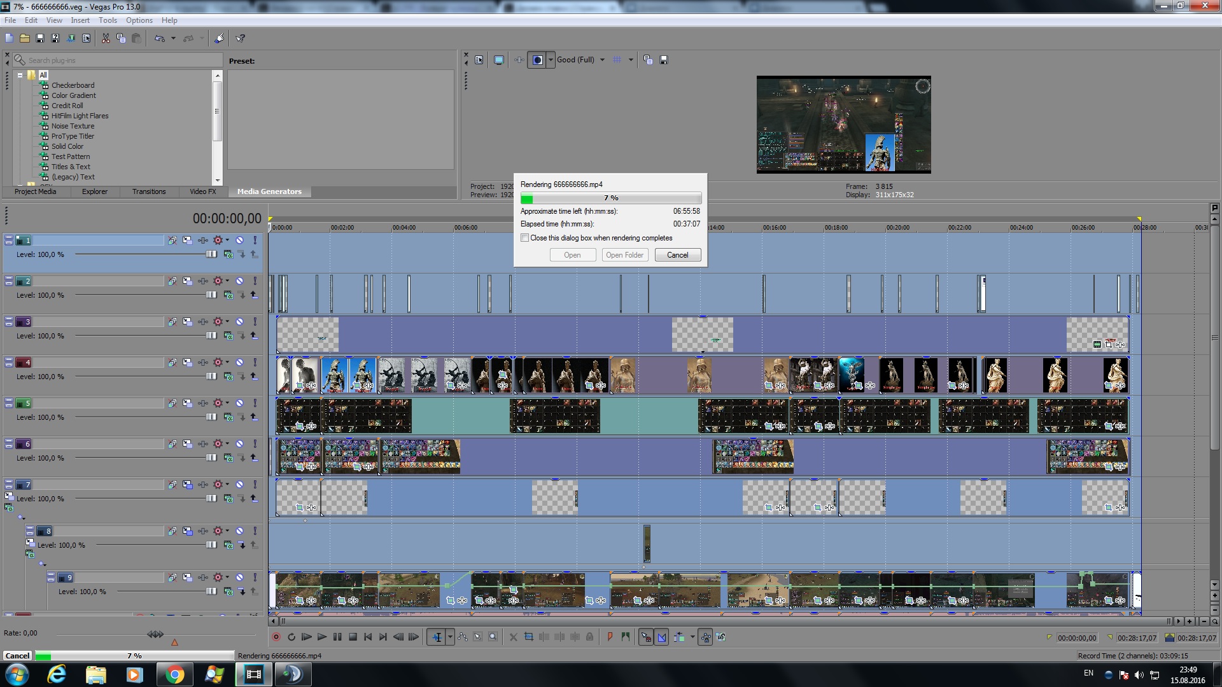The height and width of the screenshot is (687, 1222).
Task: Click the track 5 Level slider handle
Action: tap(211, 417)
